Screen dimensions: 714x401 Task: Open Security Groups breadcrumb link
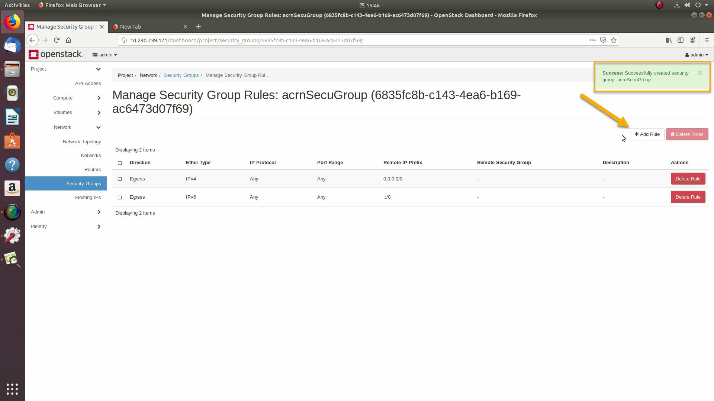(x=181, y=75)
